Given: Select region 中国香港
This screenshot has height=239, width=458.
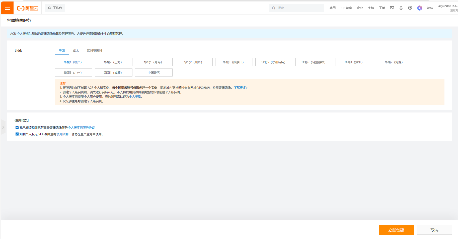Looking at the screenshot, I should (154, 72).
